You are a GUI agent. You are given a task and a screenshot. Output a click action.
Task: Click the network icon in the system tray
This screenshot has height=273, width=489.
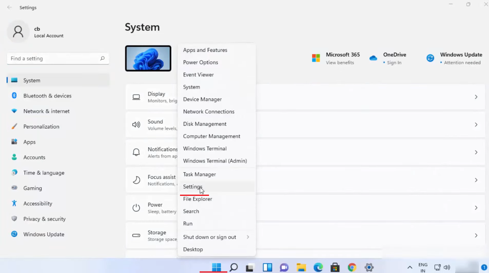(x=437, y=267)
